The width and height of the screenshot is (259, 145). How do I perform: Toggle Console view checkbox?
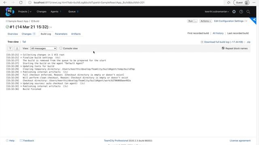61,48
